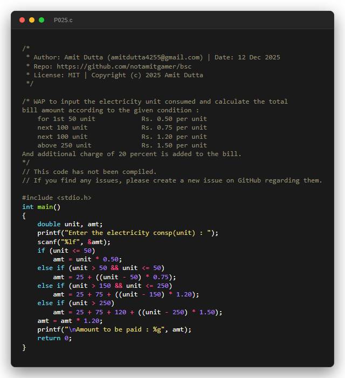The height and width of the screenshot is (378, 345).
Task: Click the 'If you find any issues' comment line
Action: (172, 180)
